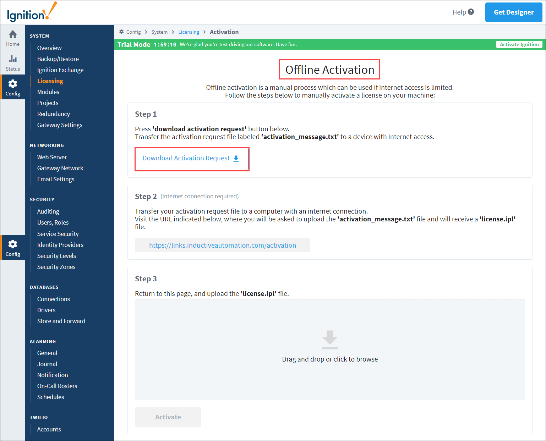546x441 pixels.
Task: Open Modules page
Action: click(48, 92)
